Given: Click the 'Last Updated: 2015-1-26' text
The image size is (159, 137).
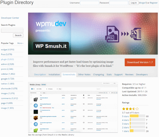Looking at the screenshot, I should [135, 91].
